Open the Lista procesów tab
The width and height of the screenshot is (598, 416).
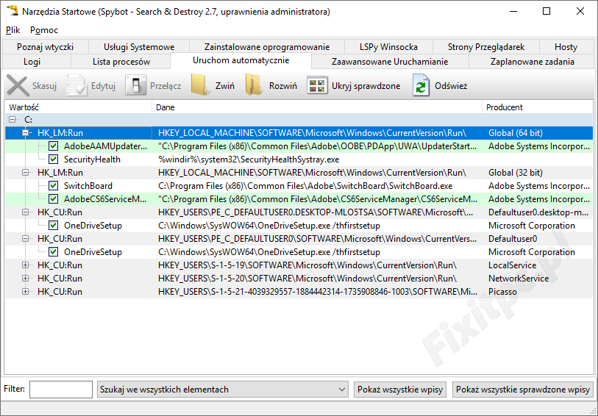click(x=121, y=62)
